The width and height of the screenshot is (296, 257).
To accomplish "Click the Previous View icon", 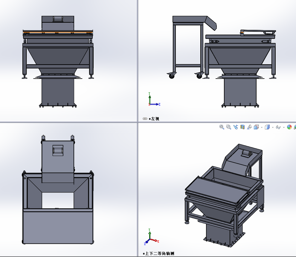I will [x=236, y=127].
